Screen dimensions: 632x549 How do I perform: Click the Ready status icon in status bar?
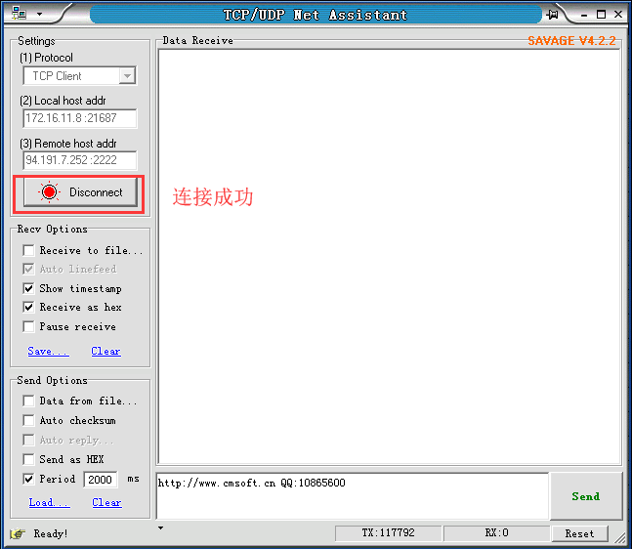(17, 533)
